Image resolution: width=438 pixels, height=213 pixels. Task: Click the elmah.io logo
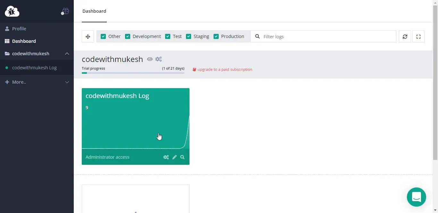(x=12, y=11)
